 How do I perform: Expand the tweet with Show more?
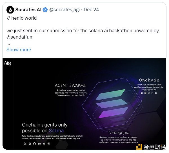click(x=19, y=49)
